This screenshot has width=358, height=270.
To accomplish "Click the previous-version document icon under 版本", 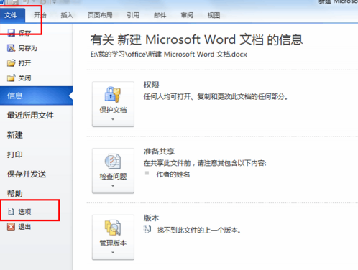I will [x=147, y=229].
